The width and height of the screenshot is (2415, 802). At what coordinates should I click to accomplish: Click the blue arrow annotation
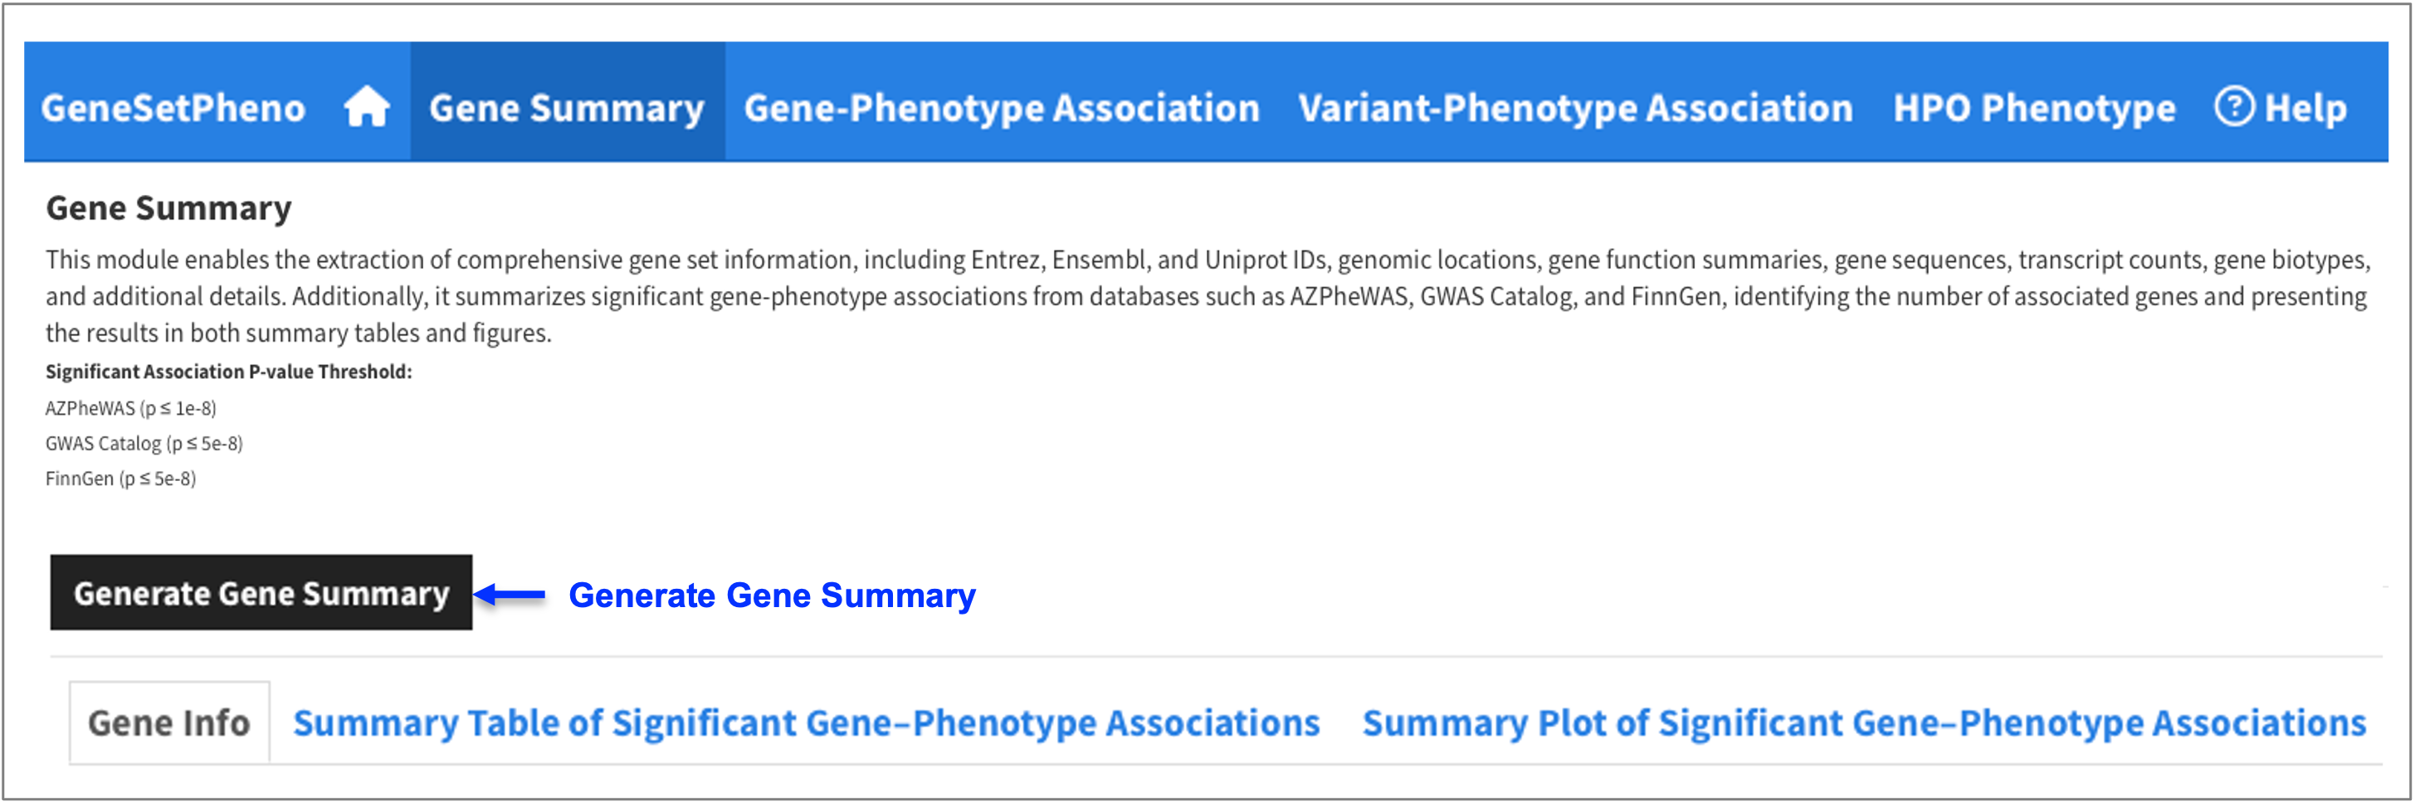pos(510,594)
